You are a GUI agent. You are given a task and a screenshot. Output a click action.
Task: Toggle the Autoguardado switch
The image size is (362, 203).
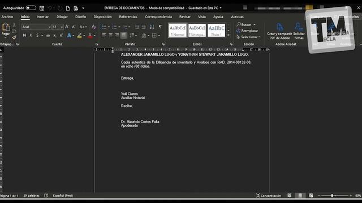(x=31, y=8)
